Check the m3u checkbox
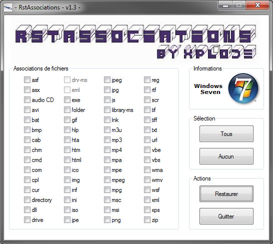The width and height of the screenshot is (273, 244). coord(107,130)
